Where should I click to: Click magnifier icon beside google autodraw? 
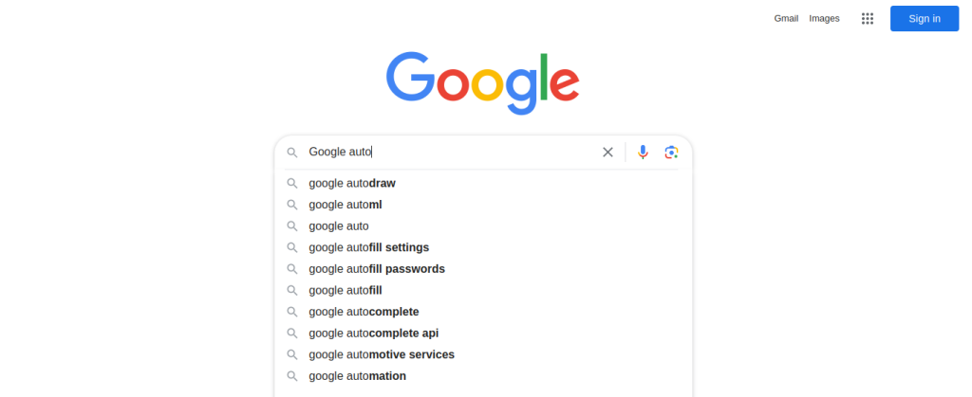tap(292, 183)
